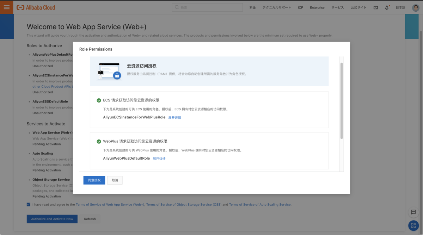Open Terms of Service of Auto Scaling Service link

tap(260, 204)
